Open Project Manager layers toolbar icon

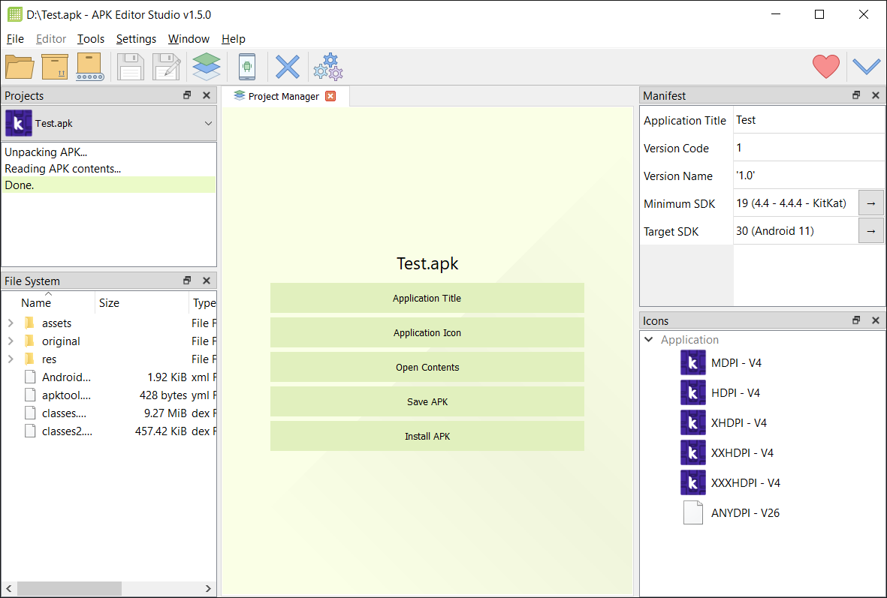[x=207, y=67]
